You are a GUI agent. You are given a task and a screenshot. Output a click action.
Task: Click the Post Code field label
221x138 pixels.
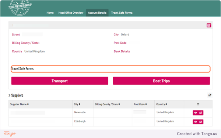click(x=120, y=43)
